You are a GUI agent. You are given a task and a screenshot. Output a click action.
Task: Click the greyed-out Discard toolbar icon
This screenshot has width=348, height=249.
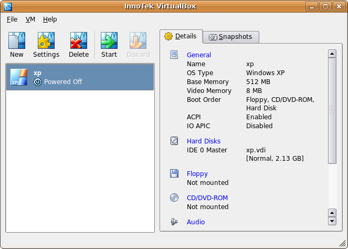click(138, 40)
